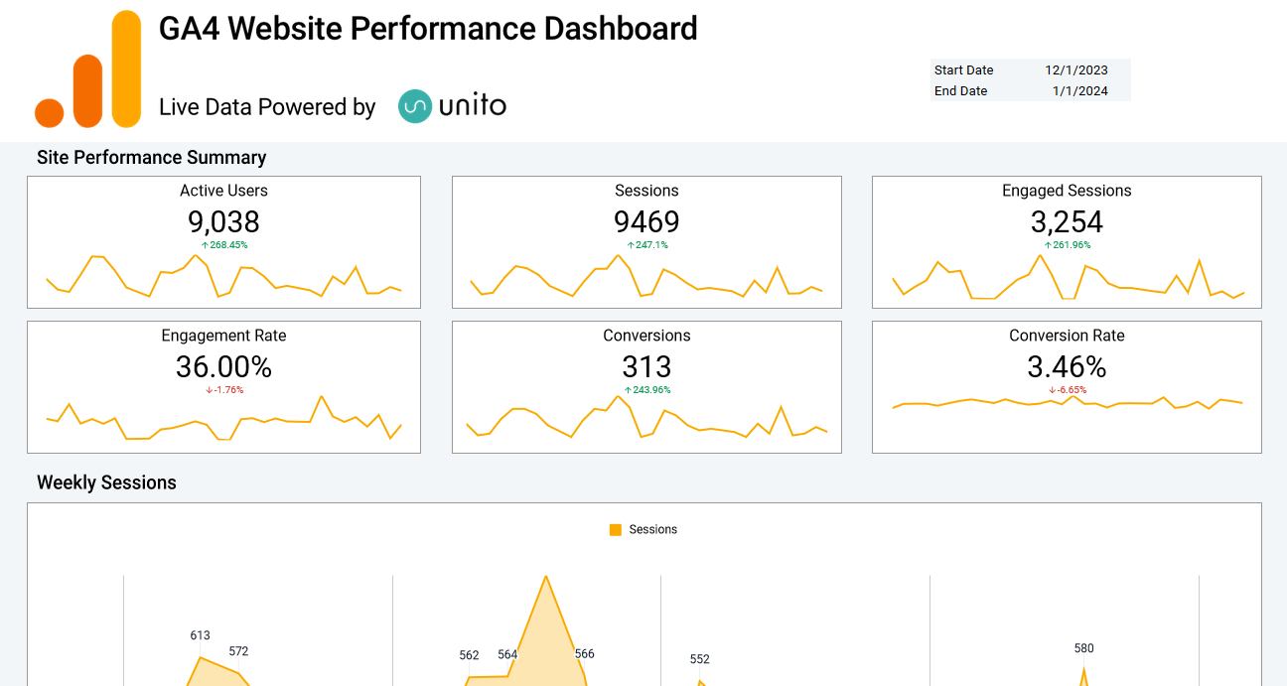
Task: Click the green up arrow under Conversions
Action: click(x=628, y=390)
